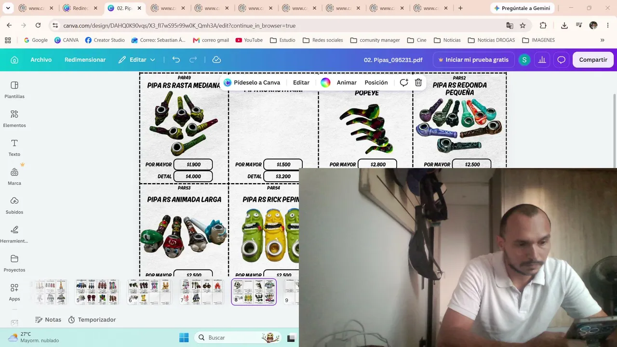Open YouTube bookmark
The height and width of the screenshot is (347, 617).
click(249, 40)
